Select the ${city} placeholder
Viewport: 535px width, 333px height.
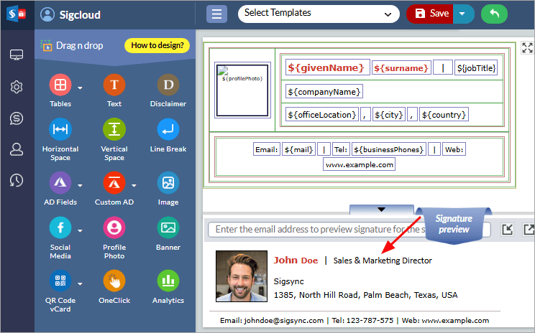point(388,115)
